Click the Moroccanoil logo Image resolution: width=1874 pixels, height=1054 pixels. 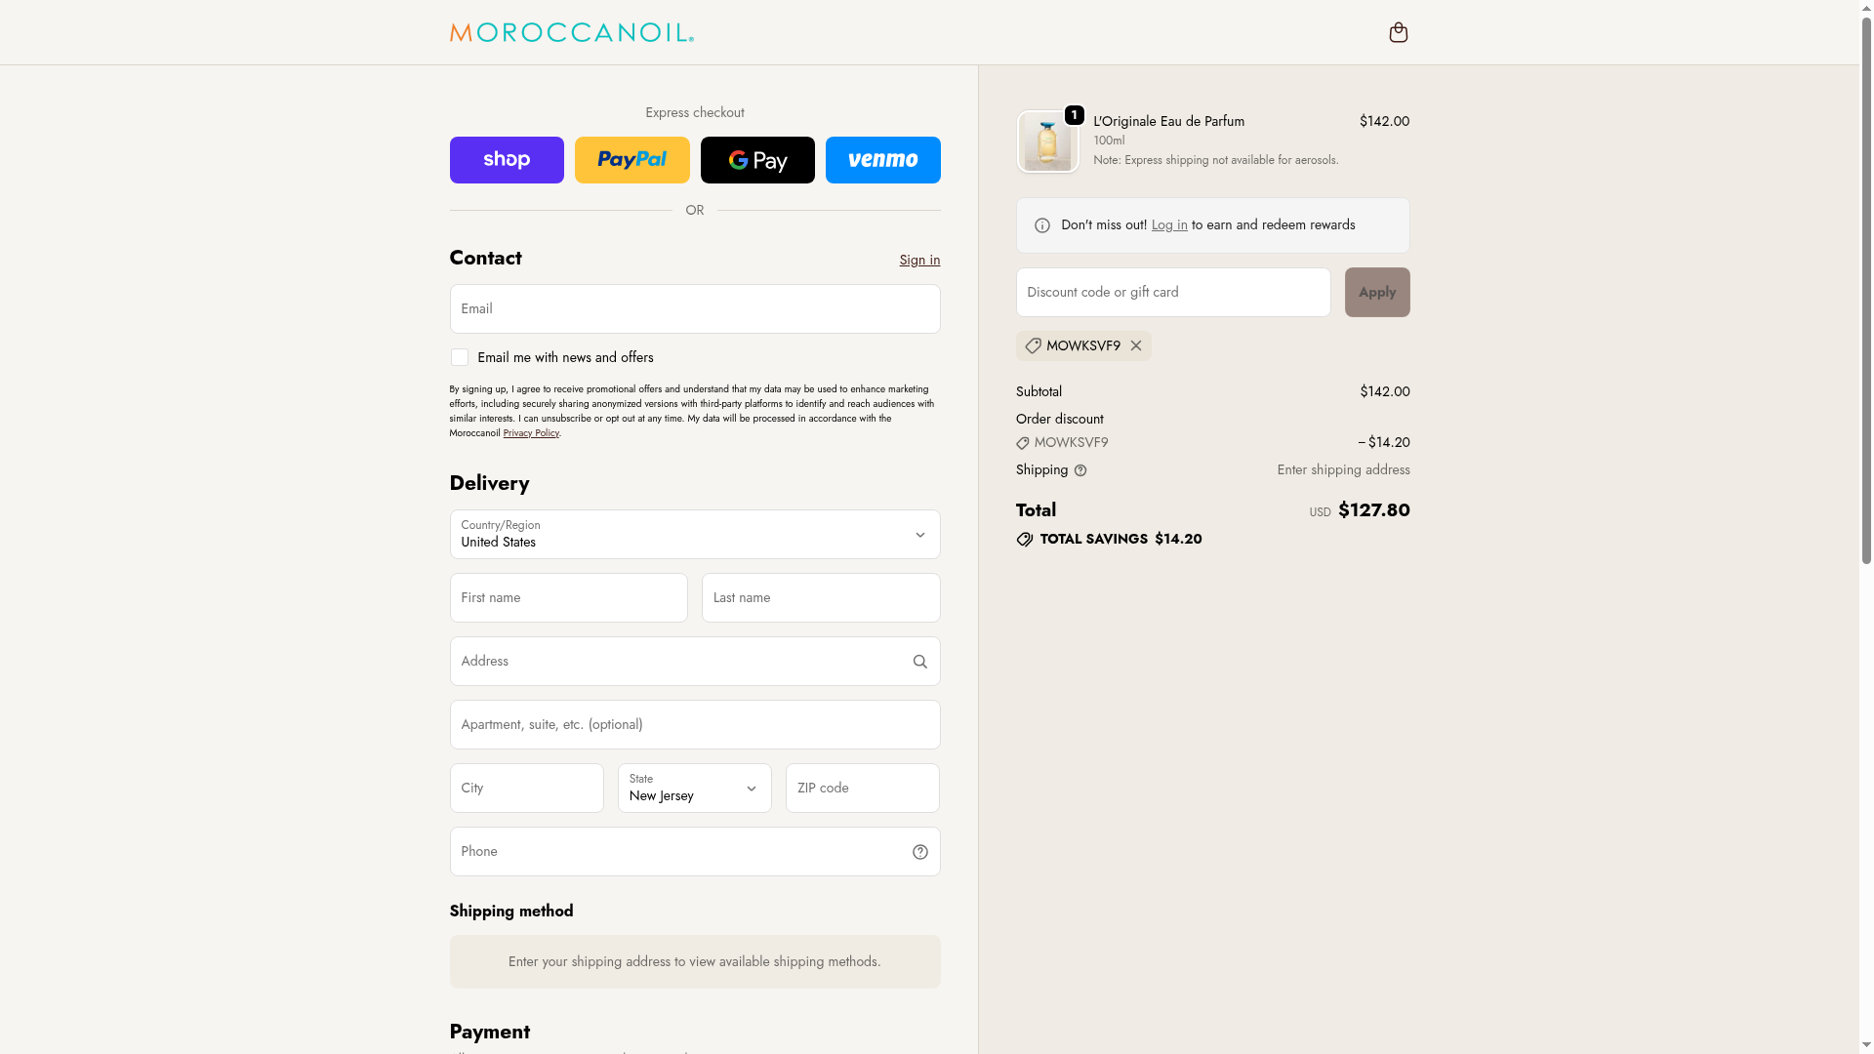[x=571, y=33]
